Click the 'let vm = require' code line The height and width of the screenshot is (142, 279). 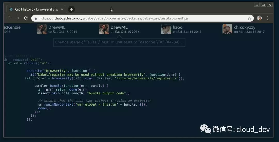(28, 63)
